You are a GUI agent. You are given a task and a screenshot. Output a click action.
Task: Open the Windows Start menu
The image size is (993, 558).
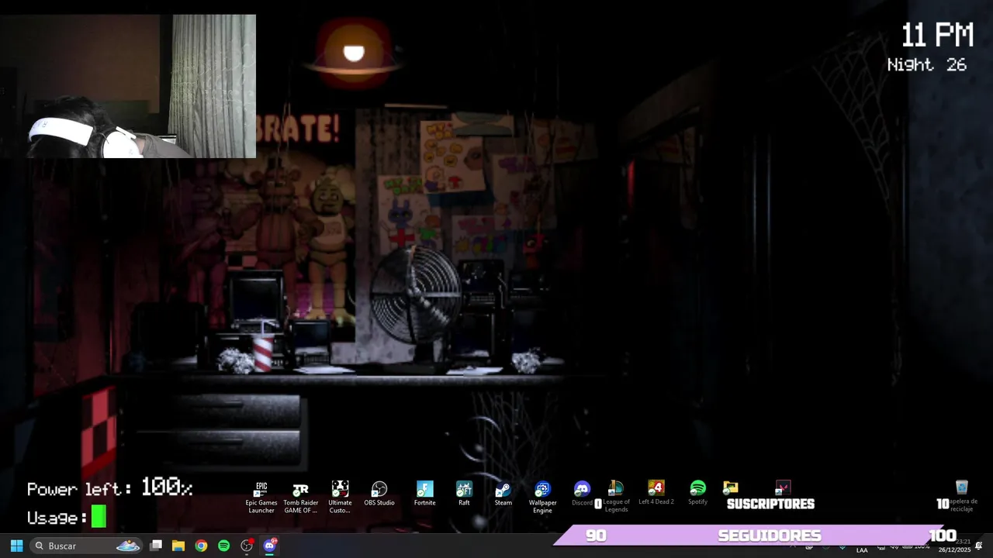(x=16, y=546)
